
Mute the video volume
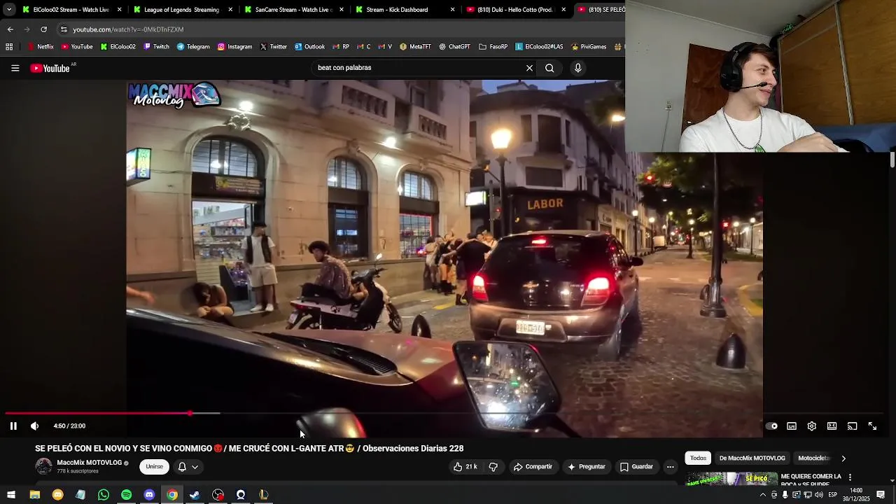(x=34, y=426)
